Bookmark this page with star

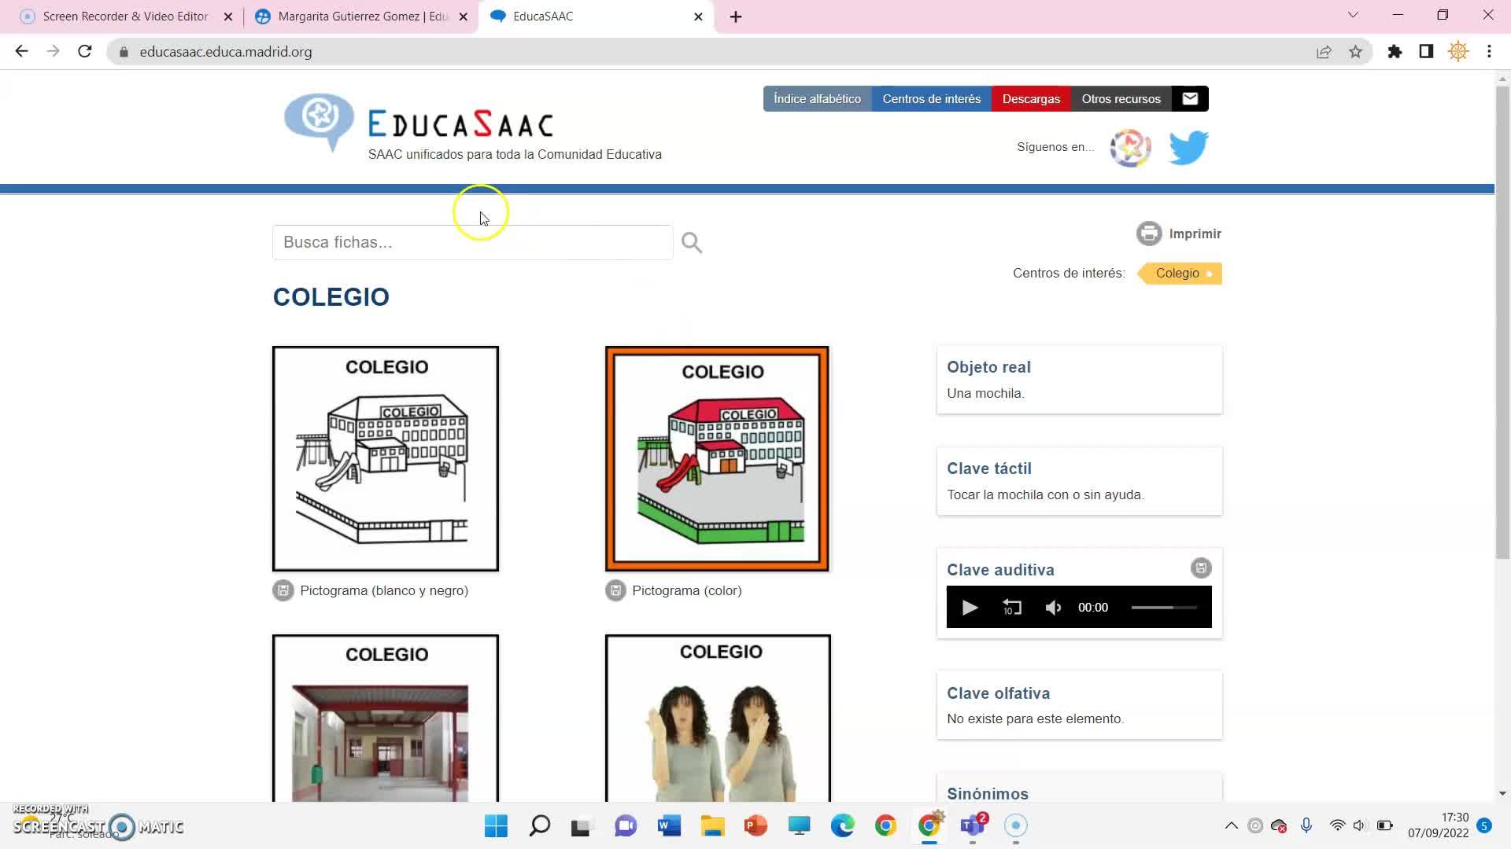click(x=1355, y=52)
